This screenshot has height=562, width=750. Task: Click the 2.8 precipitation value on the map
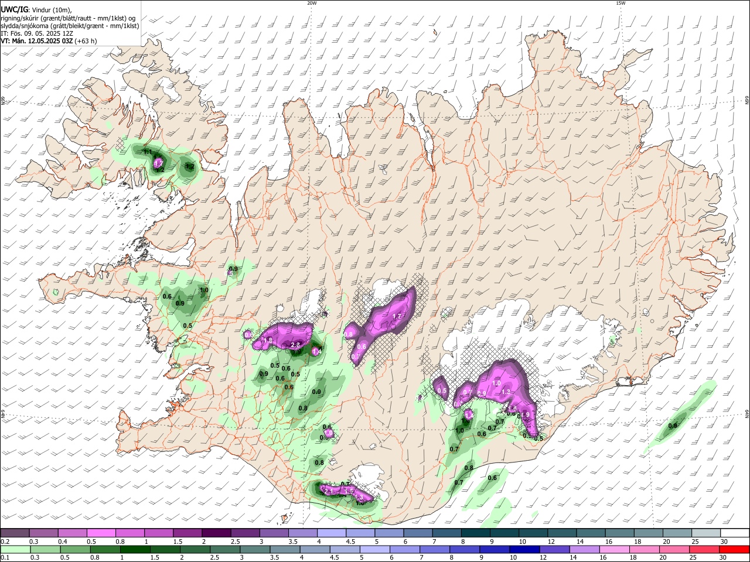[x=295, y=345]
